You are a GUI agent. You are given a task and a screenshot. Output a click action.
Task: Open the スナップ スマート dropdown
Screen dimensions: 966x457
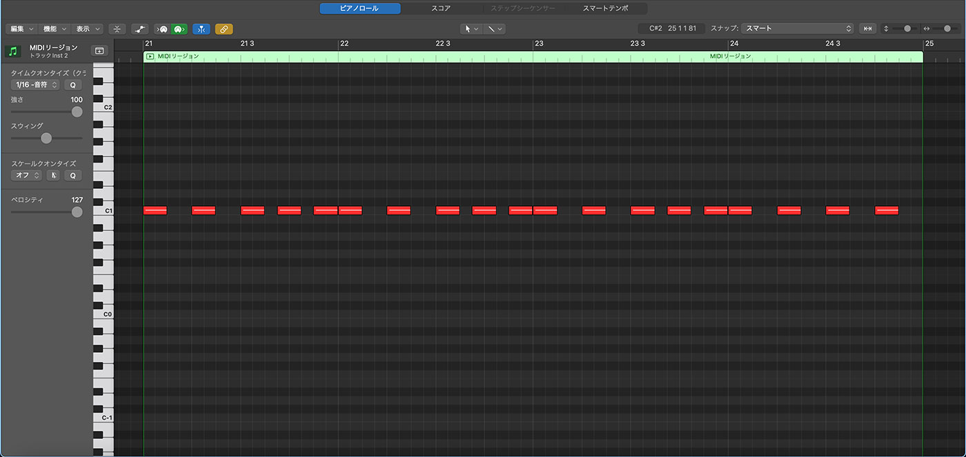tap(798, 28)
